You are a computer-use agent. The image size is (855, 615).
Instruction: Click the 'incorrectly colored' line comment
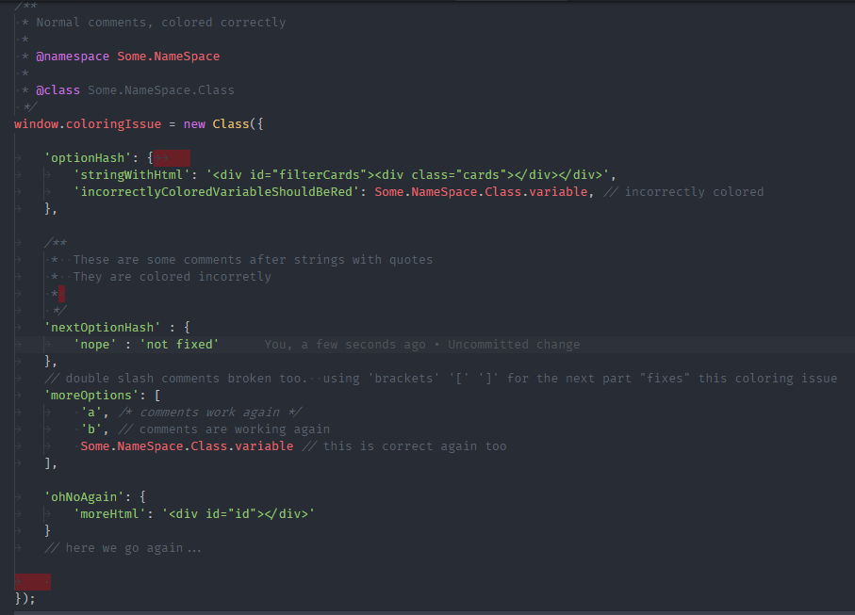(683, 192)
